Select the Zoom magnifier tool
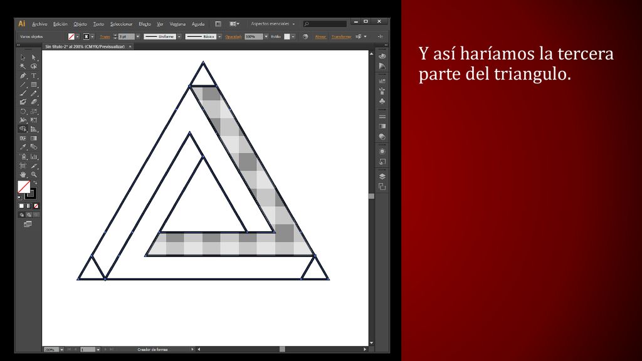Viewport: 642px width, 361px height. pos(34,175)
